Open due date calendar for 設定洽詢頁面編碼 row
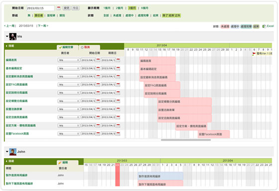The width and height of the screenshot is (279, 191). coord(118,117)
